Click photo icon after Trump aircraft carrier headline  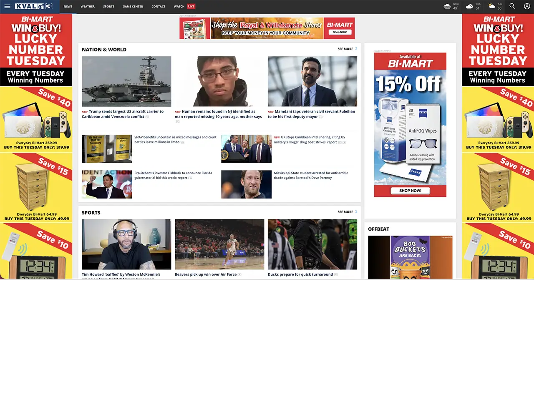click(x=147, y=117)
